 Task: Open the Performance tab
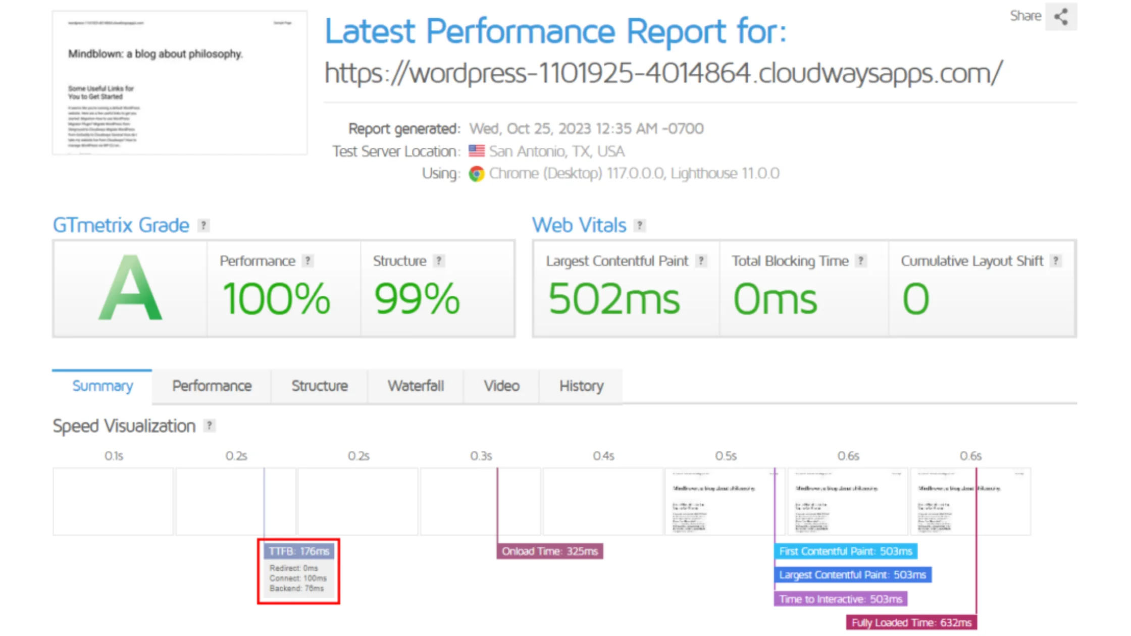[212, 386]
